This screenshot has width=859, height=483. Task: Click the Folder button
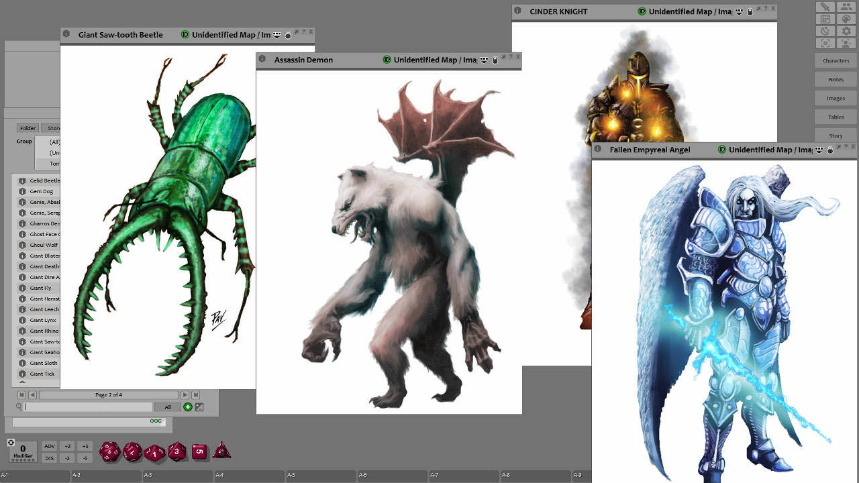28,128
